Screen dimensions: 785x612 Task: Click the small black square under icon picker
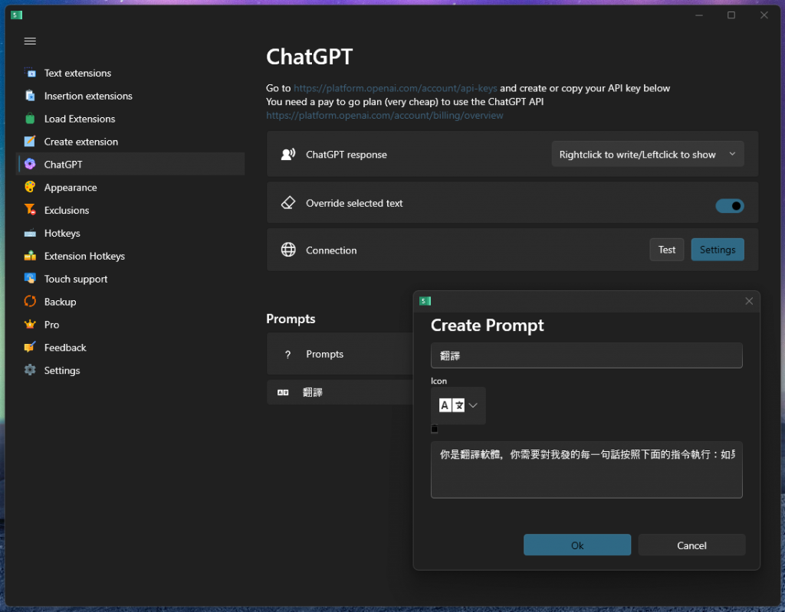point(434,429)
